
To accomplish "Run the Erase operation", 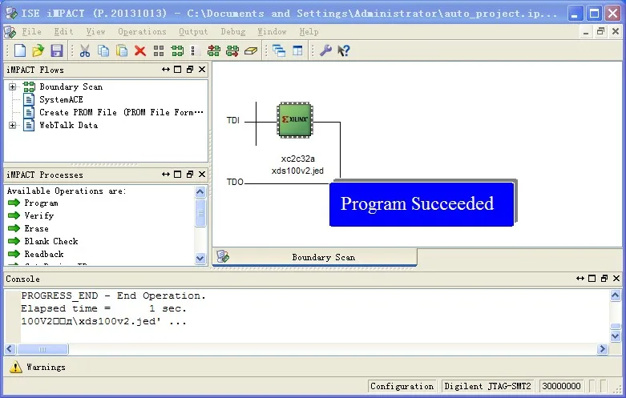I will click(x=36, y=228).
